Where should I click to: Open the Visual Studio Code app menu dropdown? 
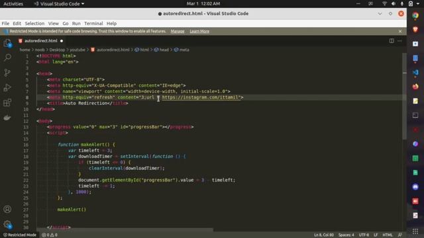(59, 4)
